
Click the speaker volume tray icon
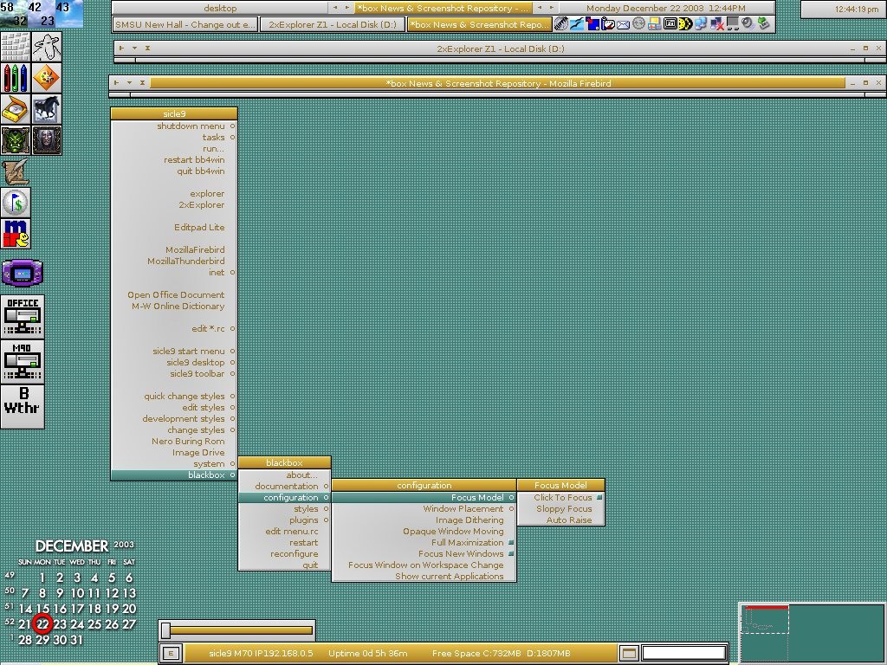tap(748, 23)
